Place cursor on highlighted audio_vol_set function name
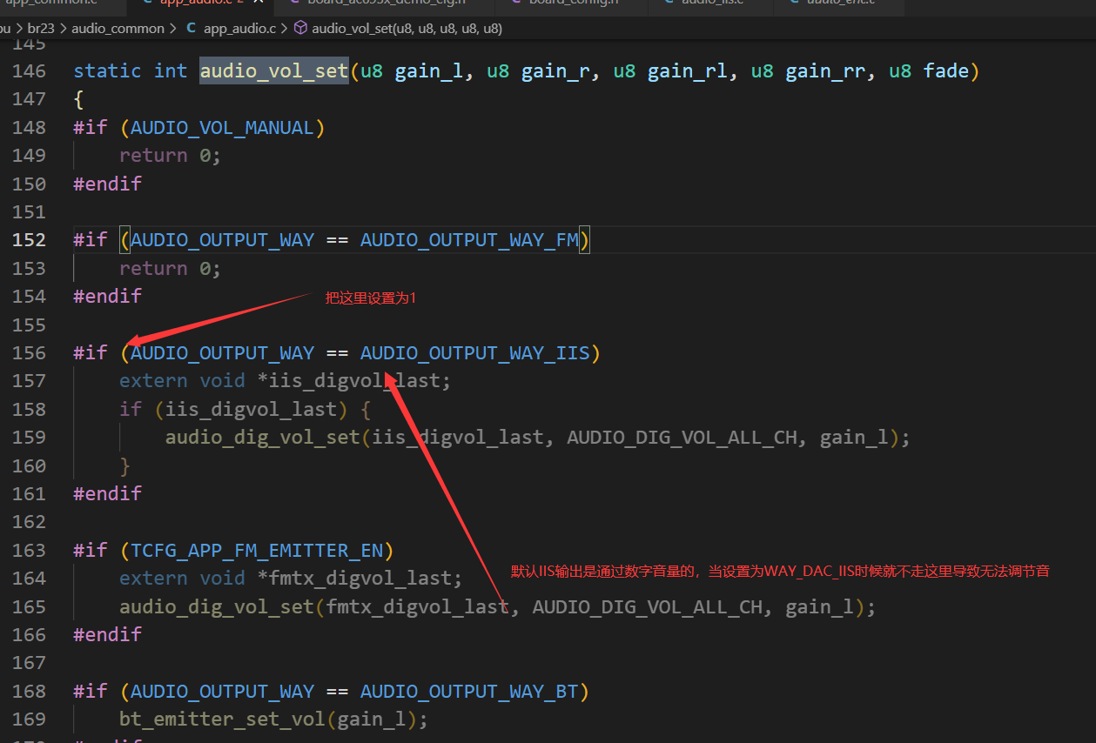Image resolution: width=1096 pixels, height=743 pixels. [x=274, y=70]
